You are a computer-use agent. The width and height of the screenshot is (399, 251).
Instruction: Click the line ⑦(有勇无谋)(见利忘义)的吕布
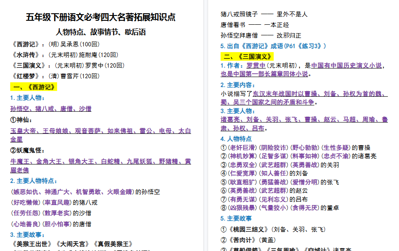pyautogui.click(x=264, y=199)
